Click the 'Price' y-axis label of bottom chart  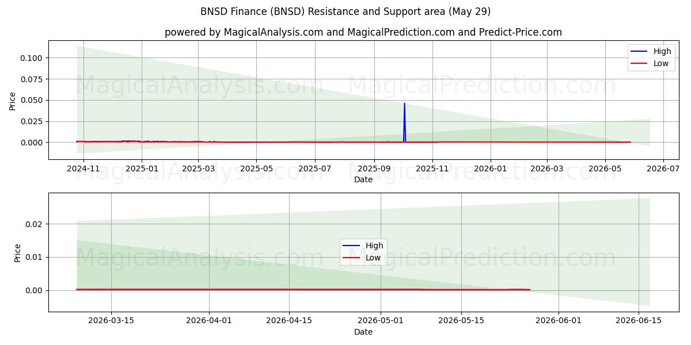coord(17,253)
